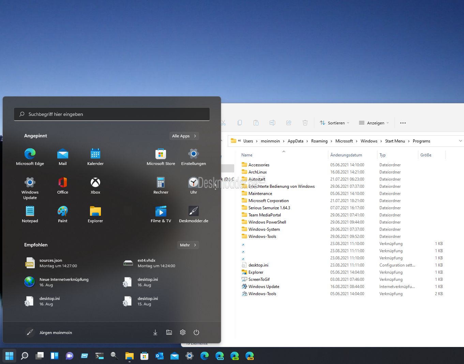Viewport: 464px width, 364px height.
Task: Select the ScreenToGif shortcut row
Action: pyautogui.click(x=342, y=279)
